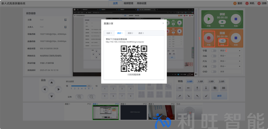Set transition duration to 1.0秒
Viewport: 268px width, 129px height.
(x=200, y=81)
